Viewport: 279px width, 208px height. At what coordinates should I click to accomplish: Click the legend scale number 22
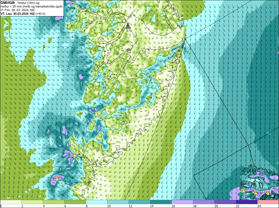pyautogui.click(x=238, y=206)
